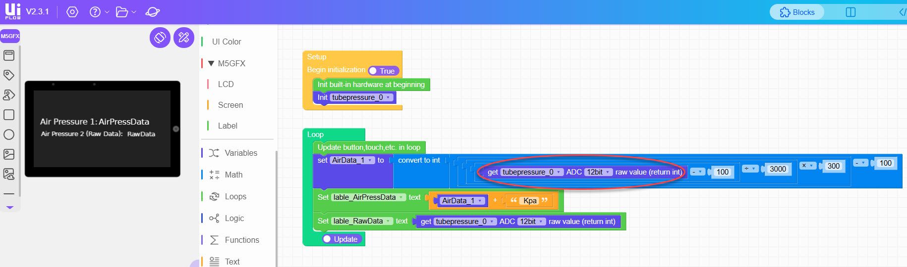This screenshot has width=907, height=267.
Task: Open lable_RawData dropdown
Action: 362,221
